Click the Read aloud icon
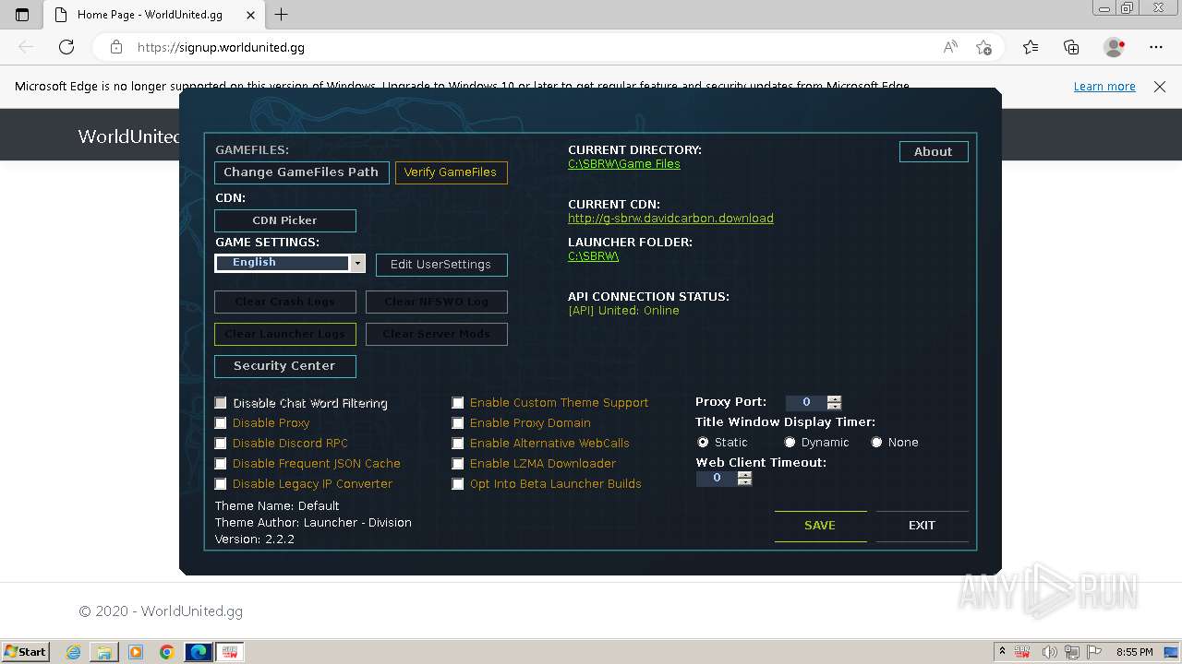 click(950, 47)
